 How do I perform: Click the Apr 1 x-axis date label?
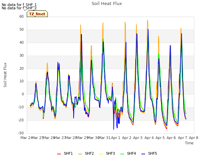[116, 138]
